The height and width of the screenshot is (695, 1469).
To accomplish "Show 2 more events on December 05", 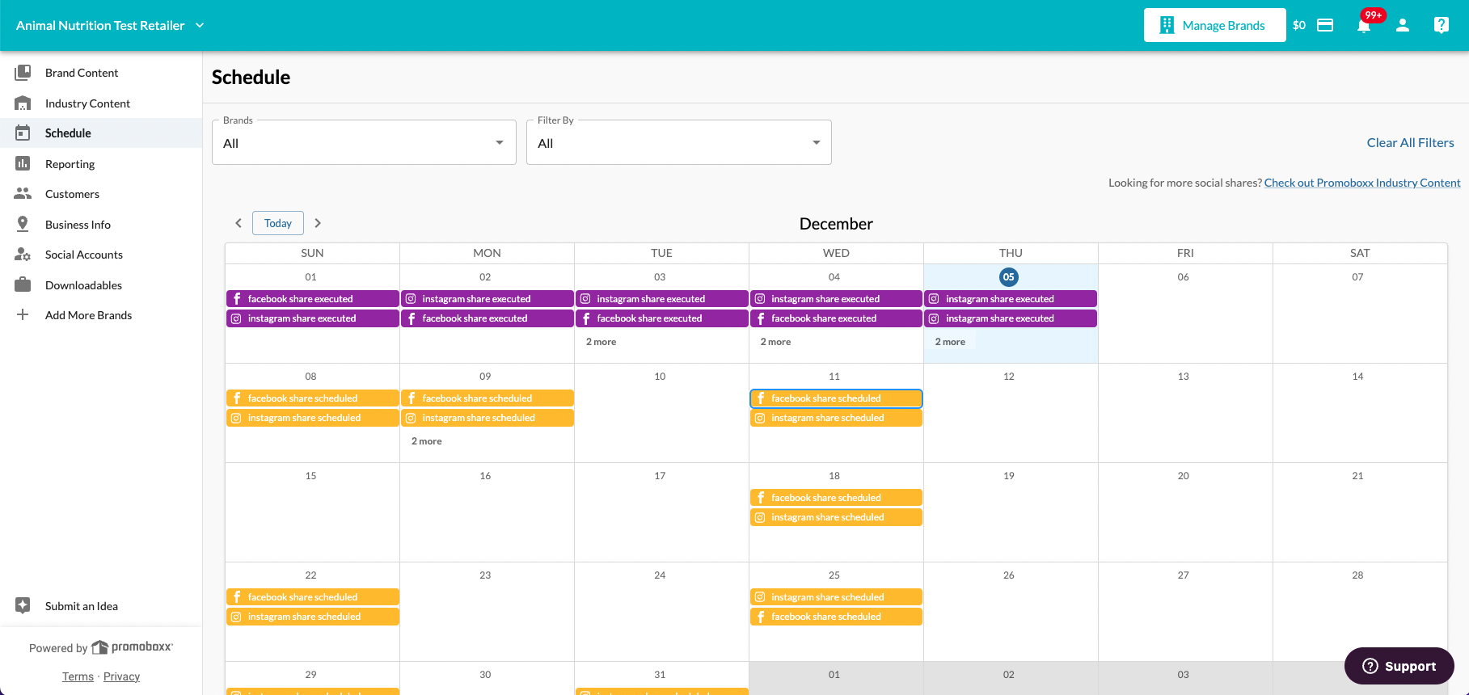I will coord(950,342).
